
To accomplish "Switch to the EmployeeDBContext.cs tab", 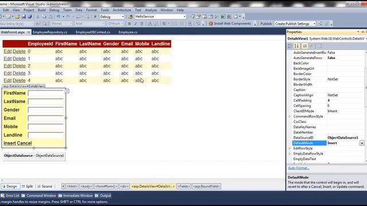I will point(93,32).
